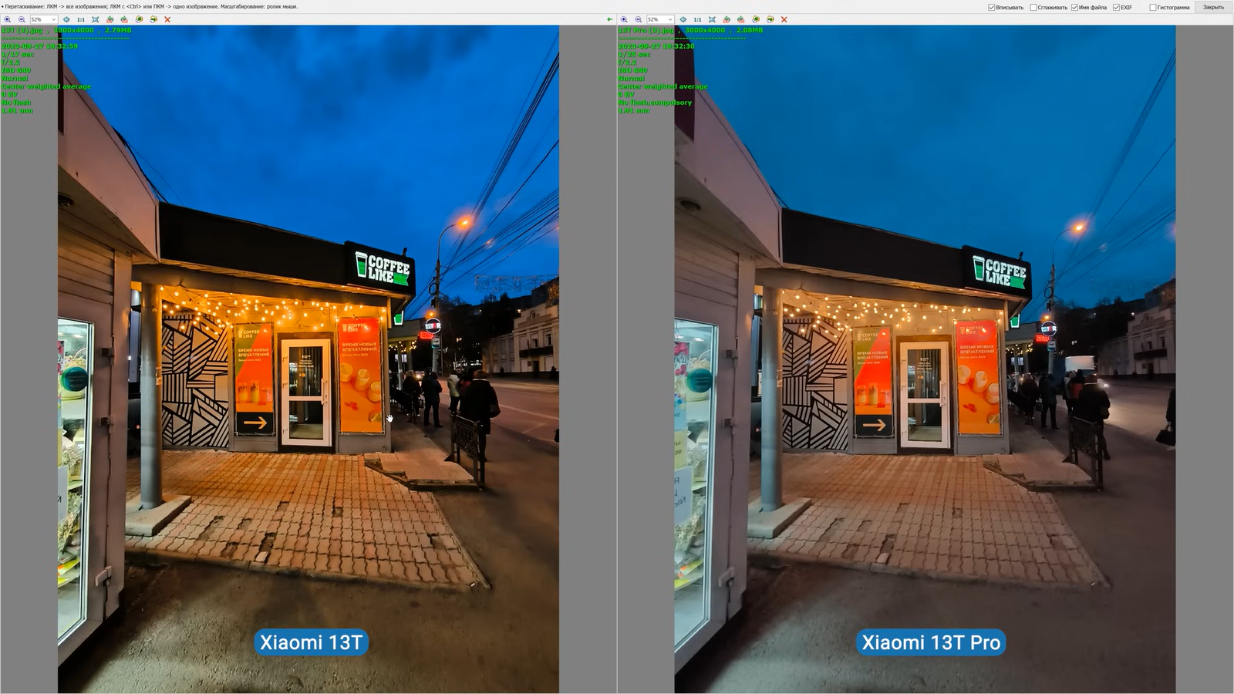Viewport: 1234px width, 694px height.
Task: Zoom in on the right image
Action: tap(624, 19)
